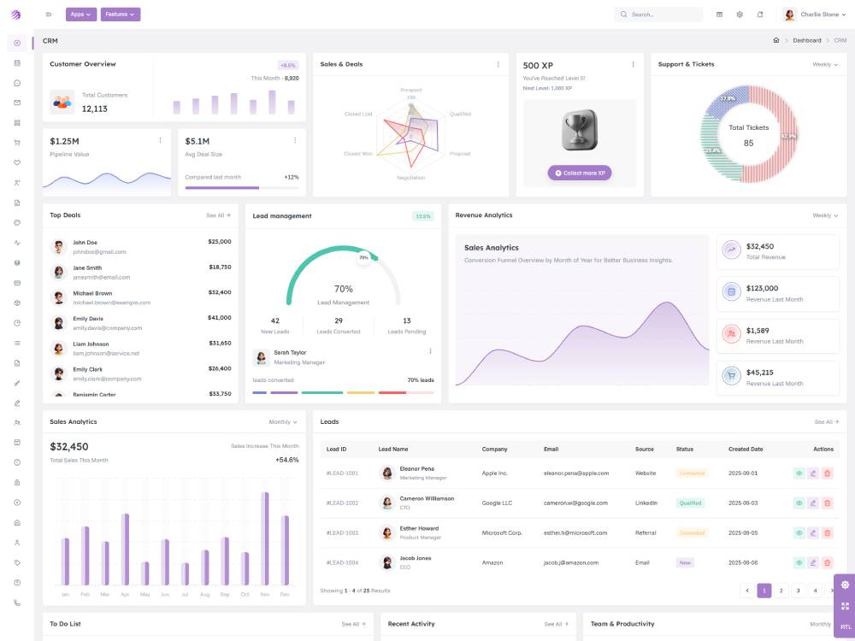Delete lead Eleanor Pena with trash icon
The width and height of the screenshot is (855, 641).
point(827,473)
